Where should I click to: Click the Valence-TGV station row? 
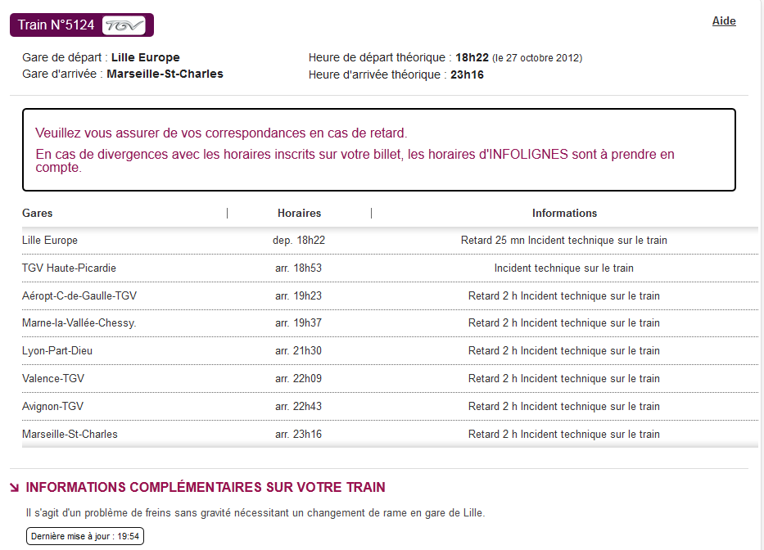(x=390, y=378)
